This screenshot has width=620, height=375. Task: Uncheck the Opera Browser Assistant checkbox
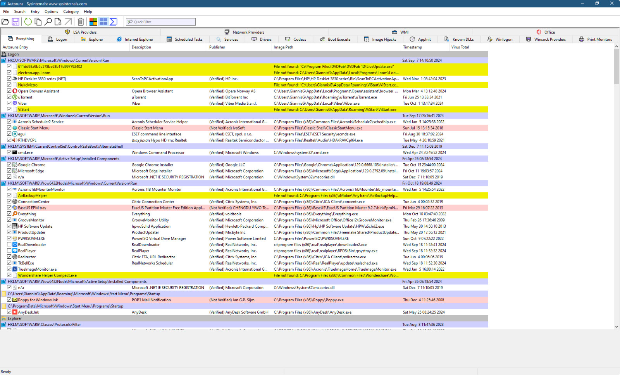[9, 91]
